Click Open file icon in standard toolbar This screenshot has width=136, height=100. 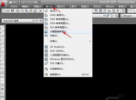(x=8, y=11)
